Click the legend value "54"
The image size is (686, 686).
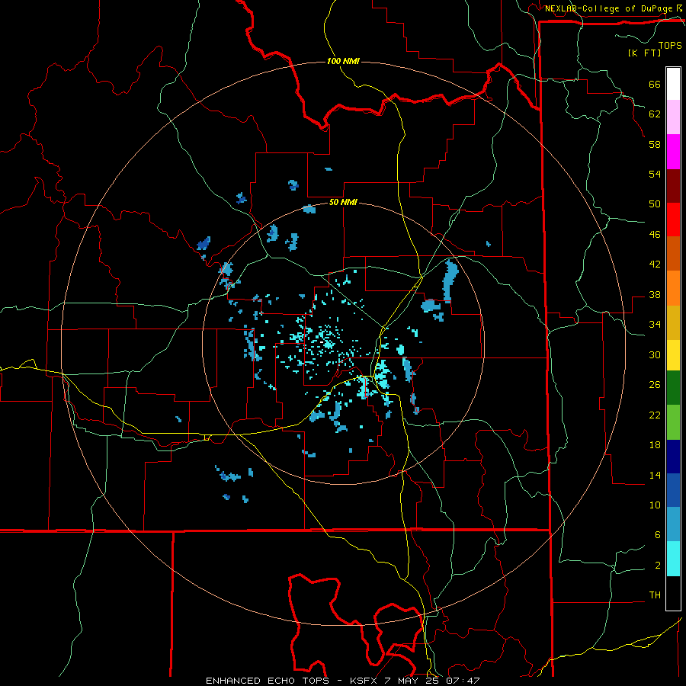pos(655,174)
